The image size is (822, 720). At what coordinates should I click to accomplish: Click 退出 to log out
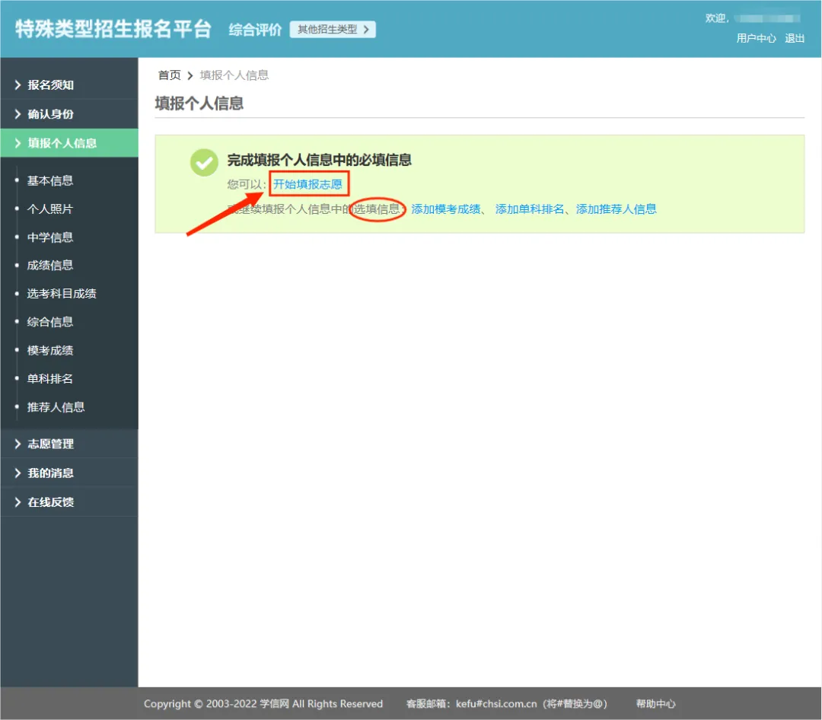tap(795, 38)
